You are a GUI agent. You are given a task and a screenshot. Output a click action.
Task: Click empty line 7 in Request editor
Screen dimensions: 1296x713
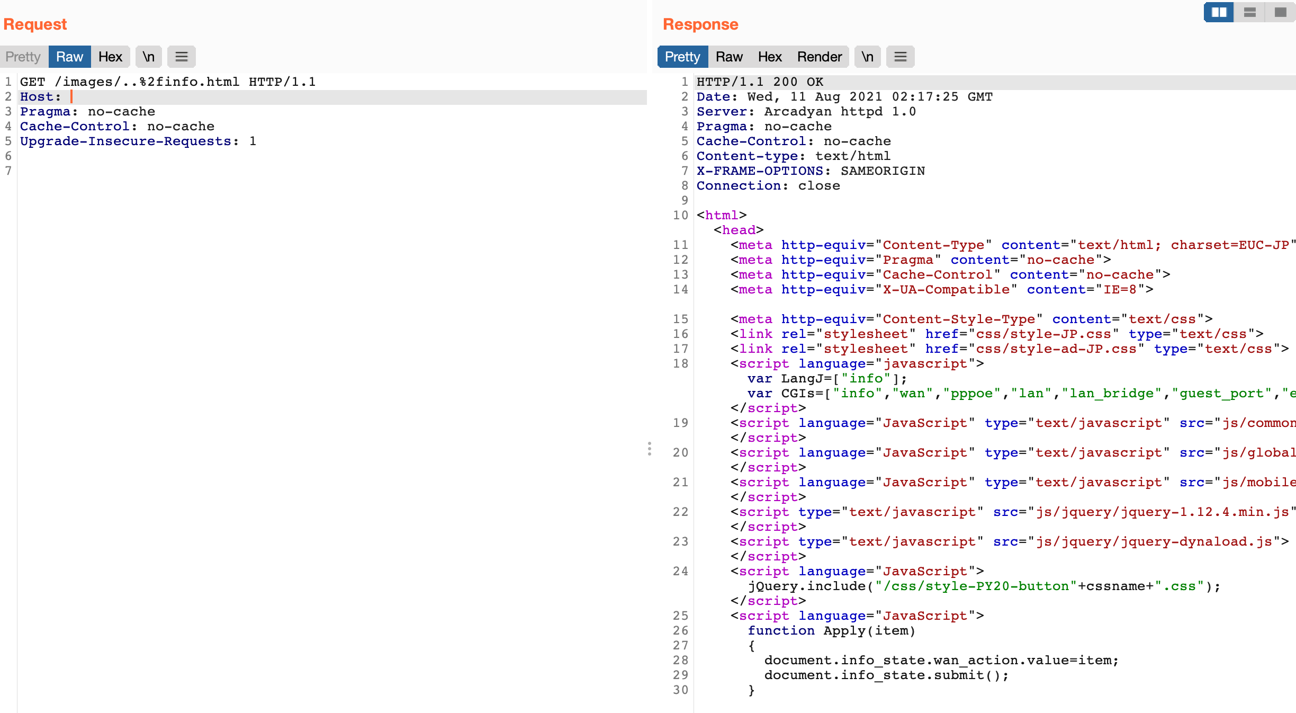(x=159, y=171)
